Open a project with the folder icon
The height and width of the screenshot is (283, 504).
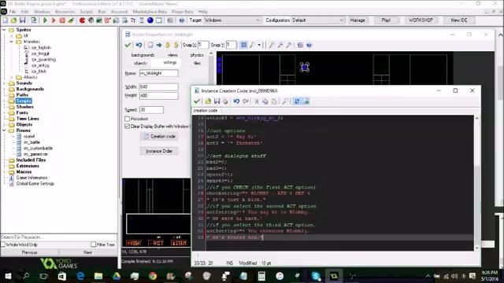coord(13,20)
